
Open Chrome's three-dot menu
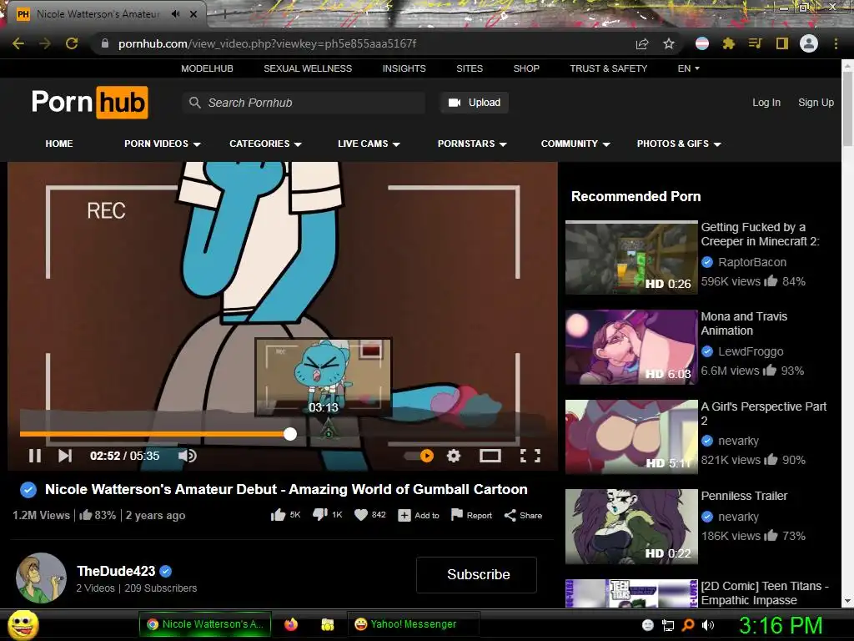click(x=836, y=43)
